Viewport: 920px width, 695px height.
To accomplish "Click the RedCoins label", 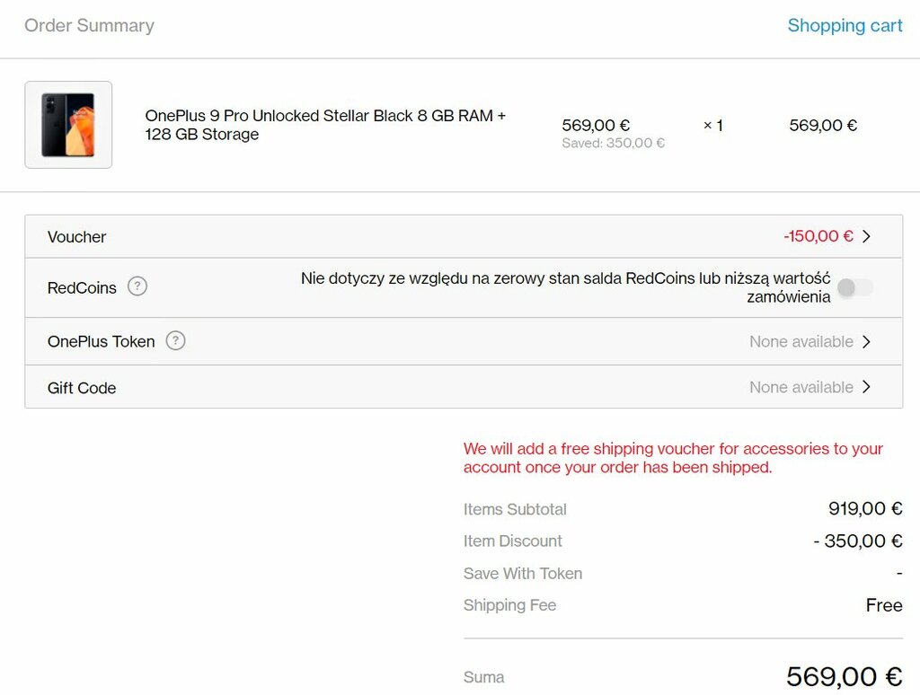I will pos(82,288).
